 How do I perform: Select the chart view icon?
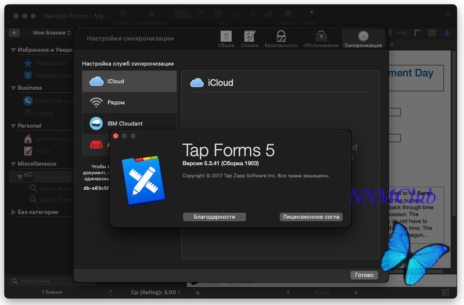click(x=268, y=14)
